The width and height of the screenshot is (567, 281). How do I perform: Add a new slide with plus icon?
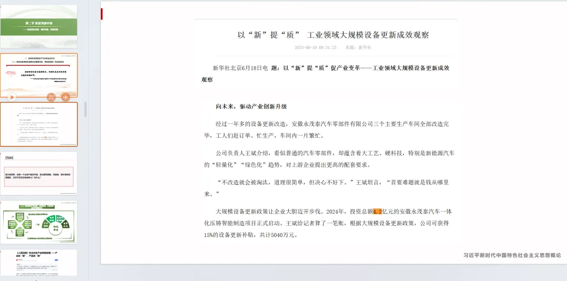(65, 97)
